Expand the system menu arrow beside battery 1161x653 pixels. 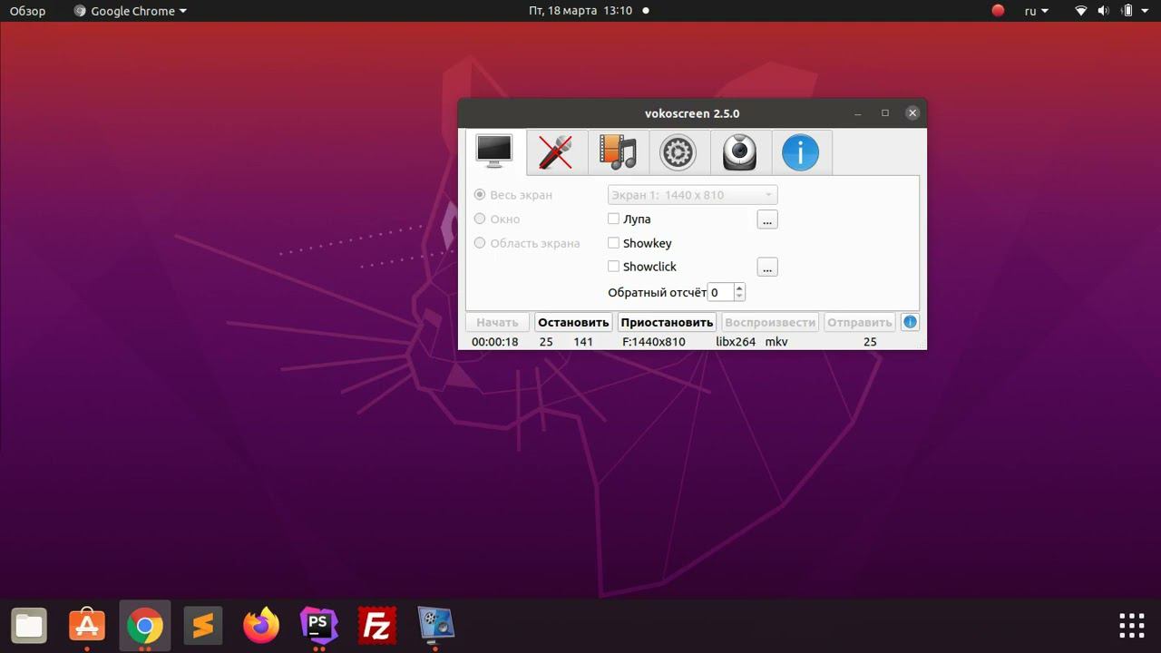pyautogui.click(x=1146, y=11)
